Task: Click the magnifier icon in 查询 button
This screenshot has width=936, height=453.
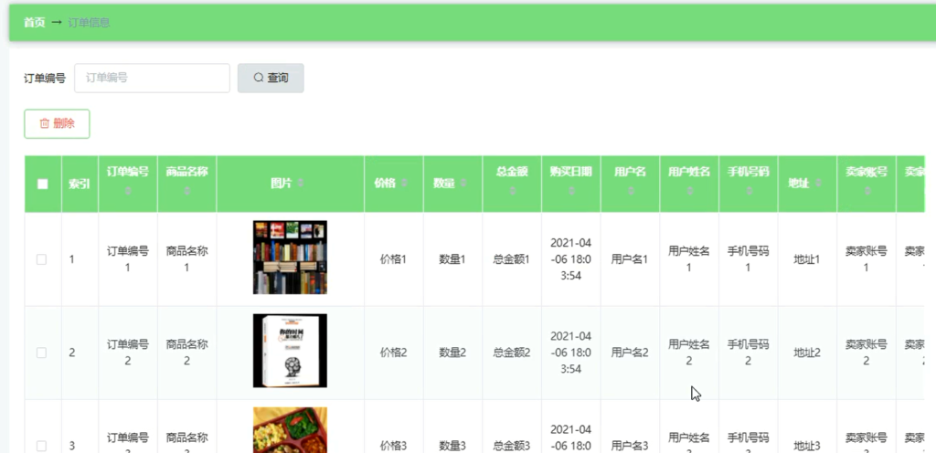Action: coord(258,78)
